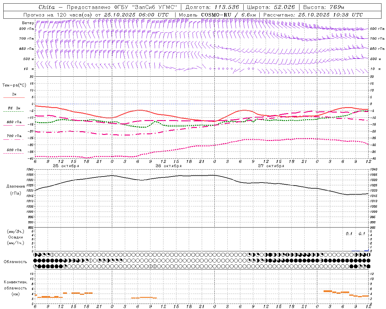Click the "850 гПа" temperature legend line sample

(x=14, y=125)
